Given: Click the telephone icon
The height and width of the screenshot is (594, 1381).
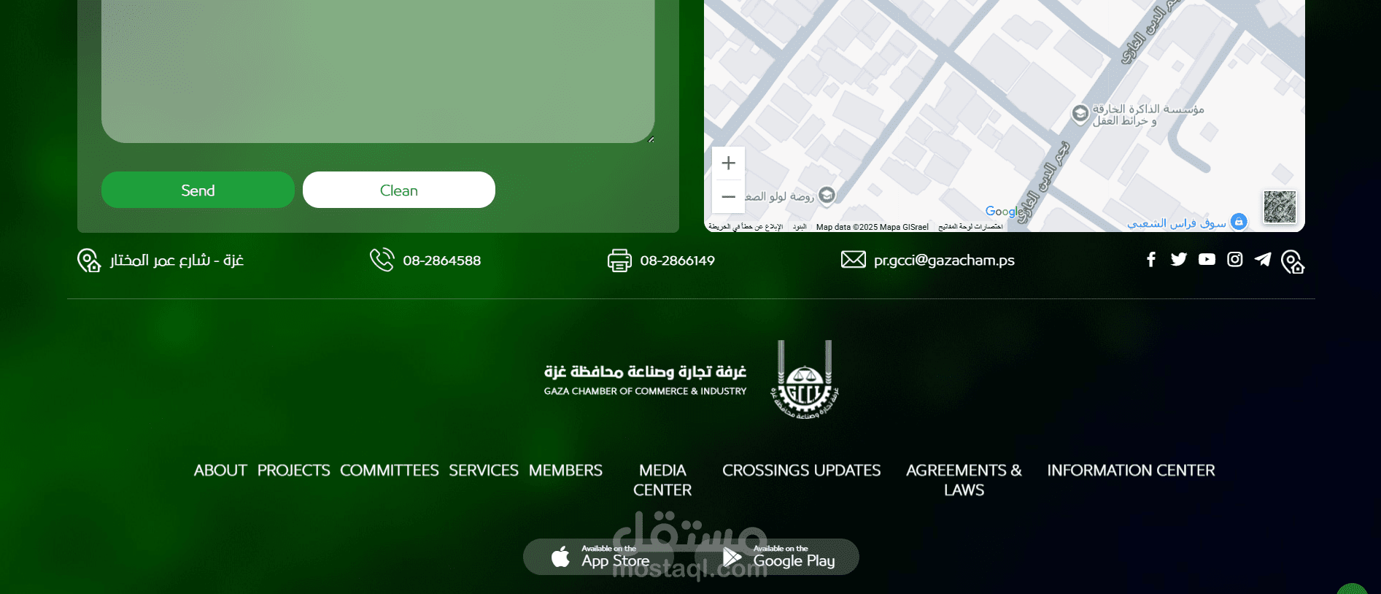Looking at the screenshot, I should pyautogui.click(x=382, y=260).
